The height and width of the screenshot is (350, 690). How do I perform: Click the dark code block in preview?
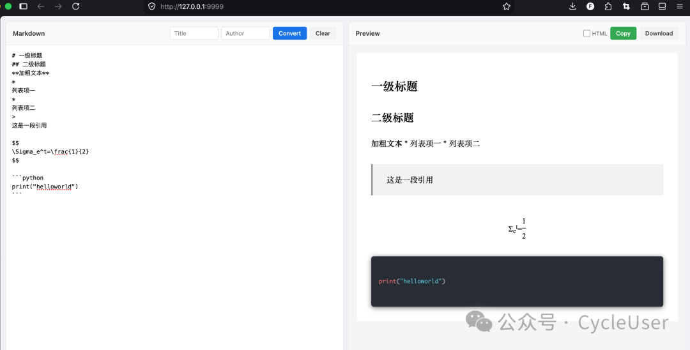coord(517,282)
